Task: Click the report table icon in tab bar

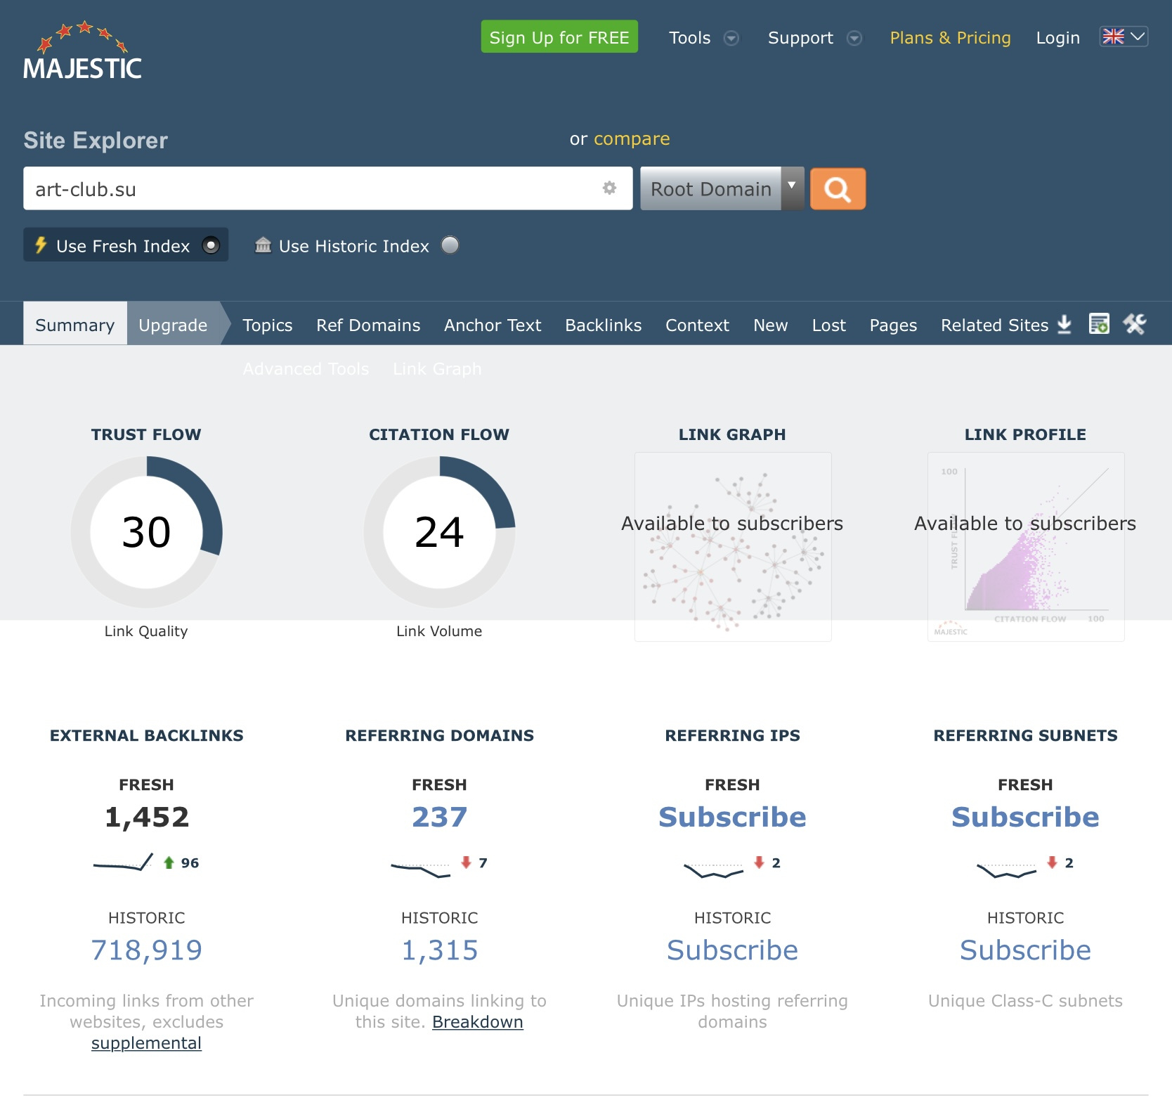Action: point(1099,324)
